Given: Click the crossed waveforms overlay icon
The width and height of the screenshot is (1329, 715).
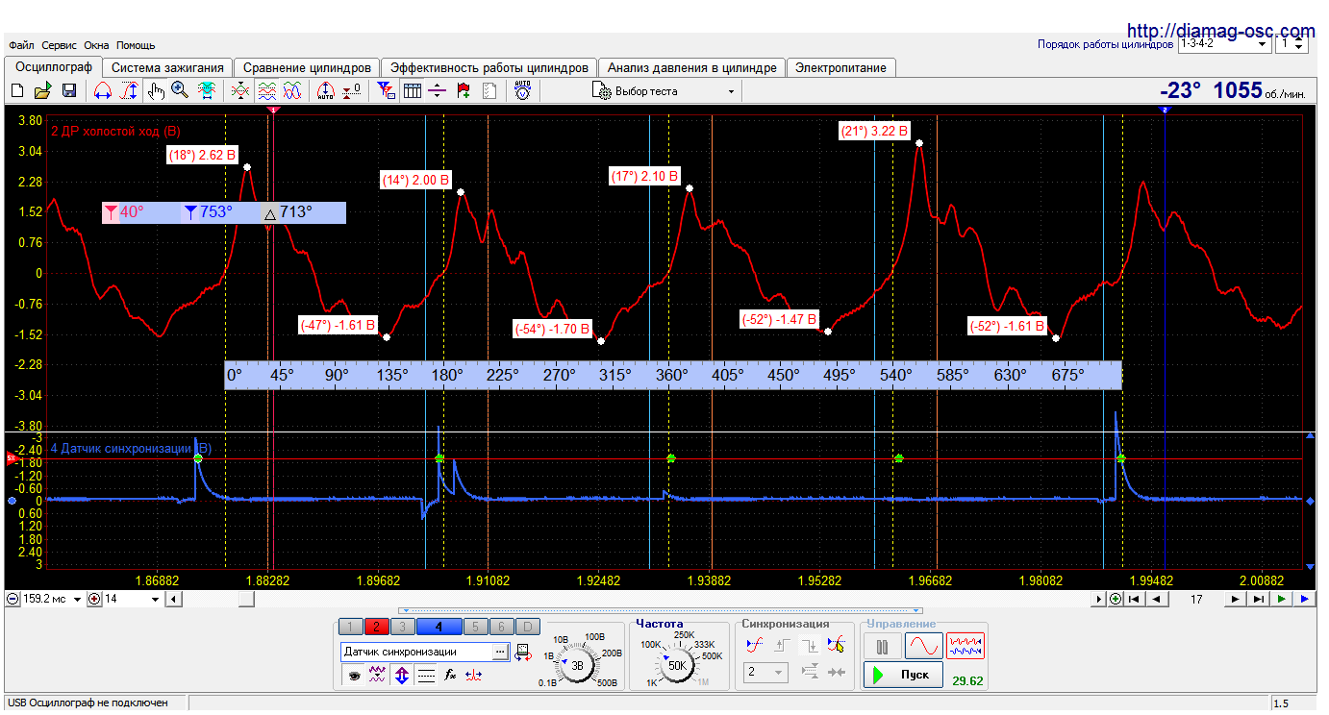Looking at the screenshot, I should [x=240, y=91].
